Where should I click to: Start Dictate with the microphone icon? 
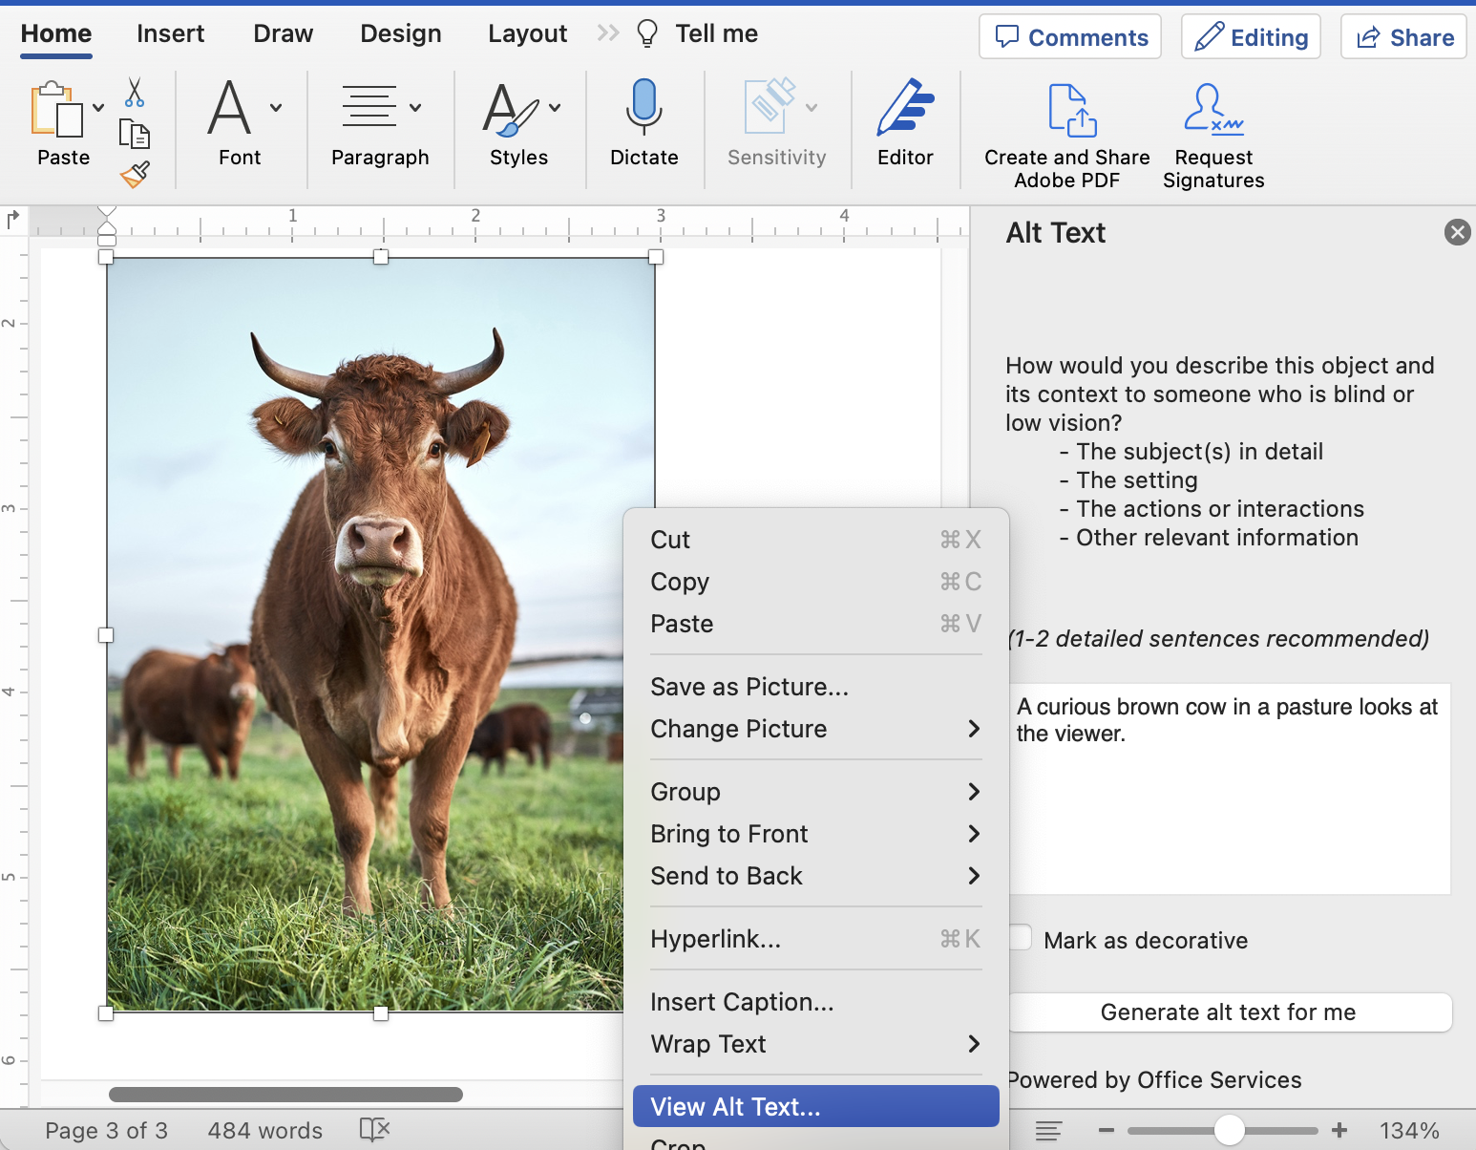(643, 108)
